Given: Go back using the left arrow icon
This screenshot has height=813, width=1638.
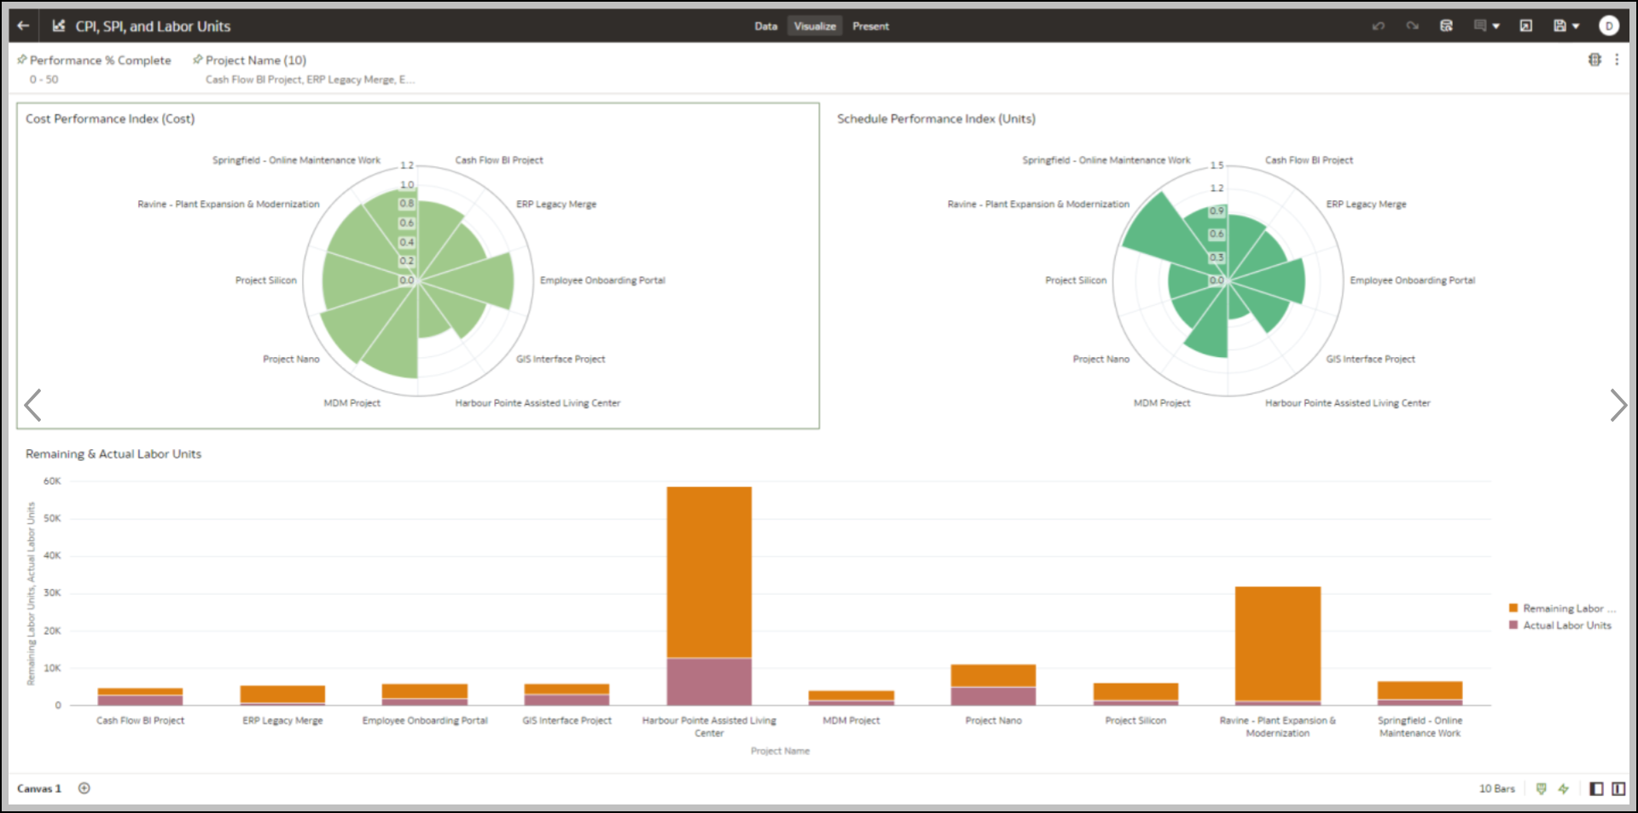Looking at the screenshot, I should [23, 26].
